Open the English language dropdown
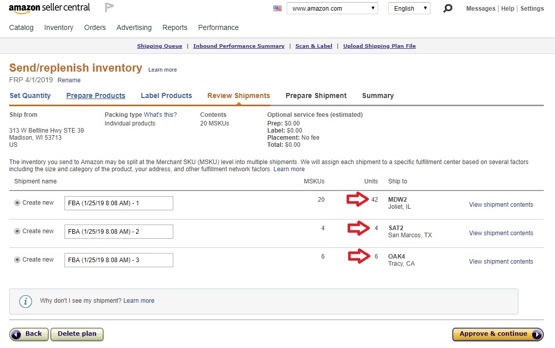Screen dimensions: 555x348 [409, 8]
